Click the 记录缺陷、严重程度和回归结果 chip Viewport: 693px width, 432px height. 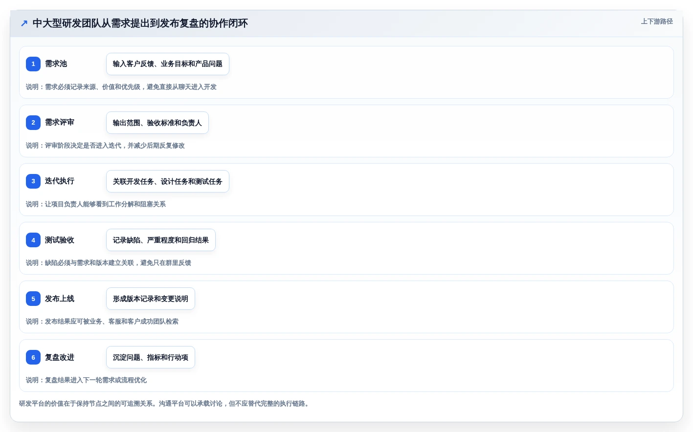click(161, 240)
